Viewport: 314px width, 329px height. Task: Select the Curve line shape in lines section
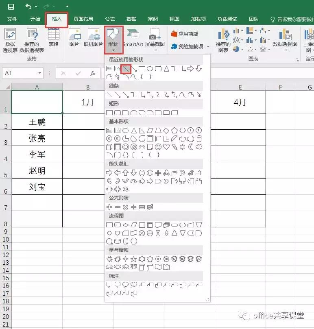(x=182, y=95)
